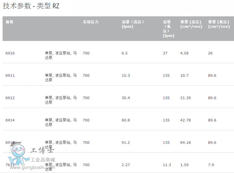
Task: Click the 规格 column header
Action: 9,22
